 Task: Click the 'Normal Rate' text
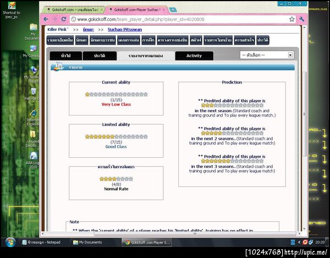point(116,189)
